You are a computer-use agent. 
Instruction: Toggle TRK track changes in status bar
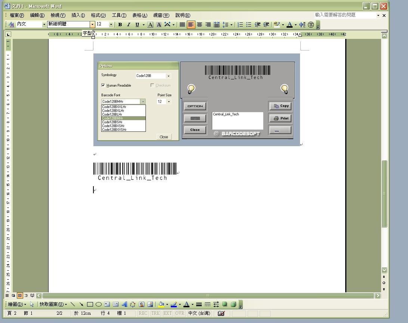(155, 313)
